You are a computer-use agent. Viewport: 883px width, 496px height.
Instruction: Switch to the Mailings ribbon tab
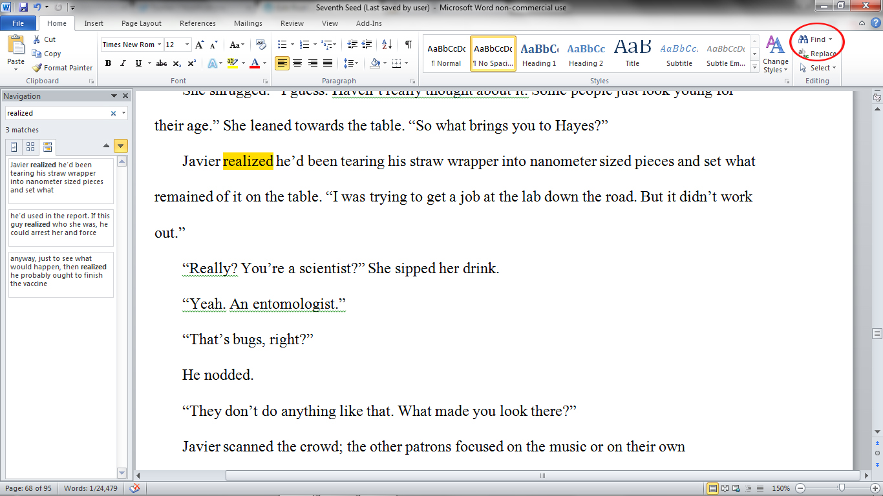pyautogui.click(x=248, y=23)
